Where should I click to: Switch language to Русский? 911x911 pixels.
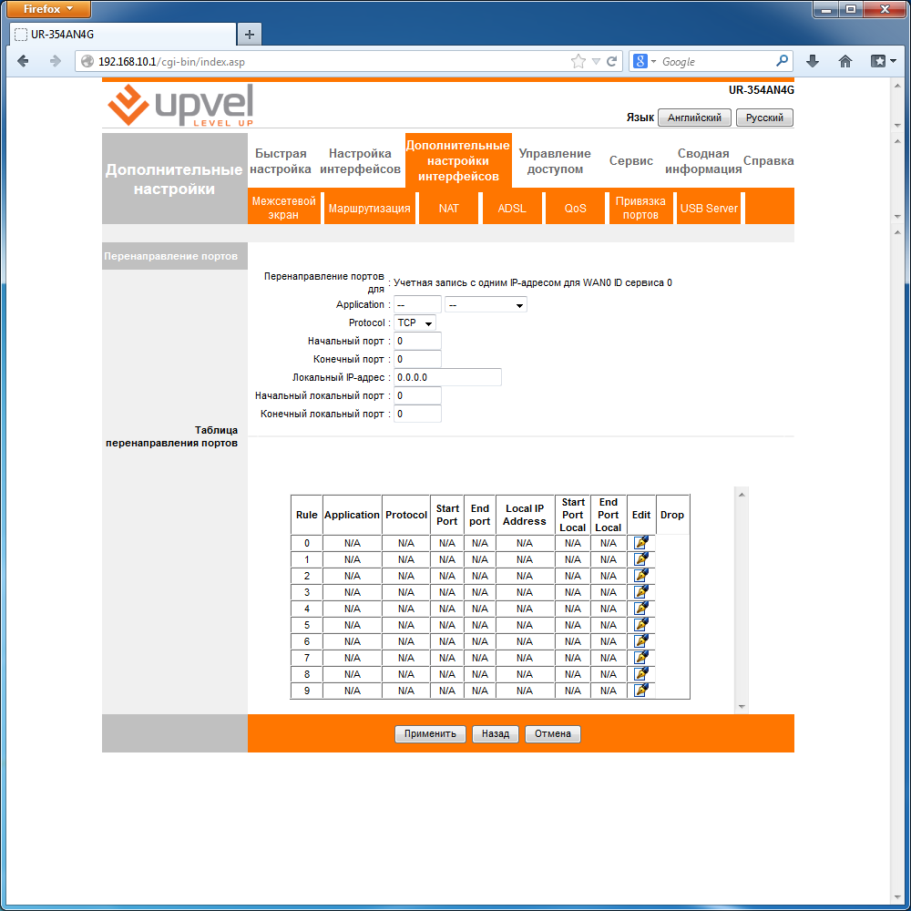point(764,118)
